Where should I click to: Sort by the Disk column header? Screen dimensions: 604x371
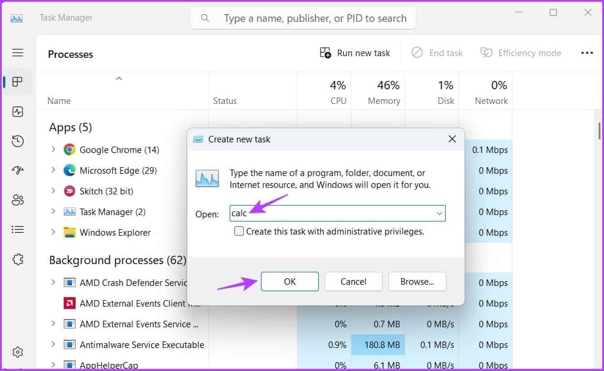coord(446,101)
